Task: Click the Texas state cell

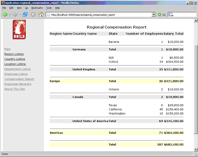Action: pos(113,105)
